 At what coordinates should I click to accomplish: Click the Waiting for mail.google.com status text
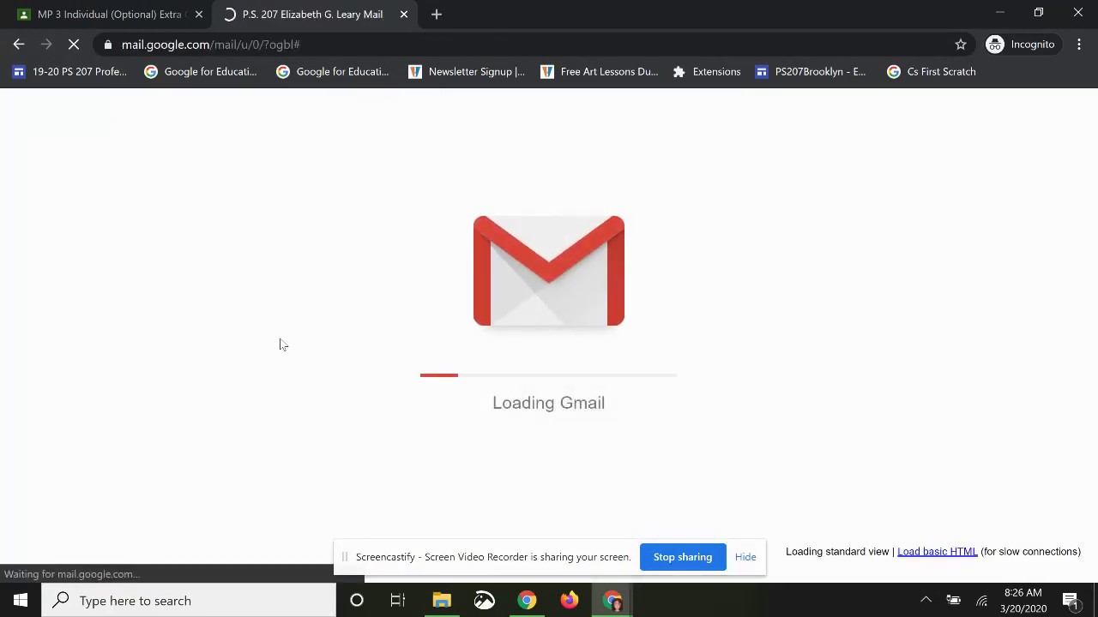point(71,574)
